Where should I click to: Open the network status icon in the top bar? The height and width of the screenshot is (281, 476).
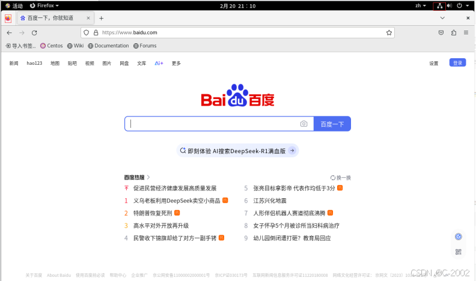pos(439,6)
